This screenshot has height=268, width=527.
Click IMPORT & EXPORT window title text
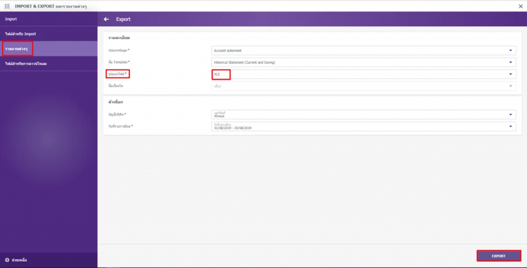point(51,6)
